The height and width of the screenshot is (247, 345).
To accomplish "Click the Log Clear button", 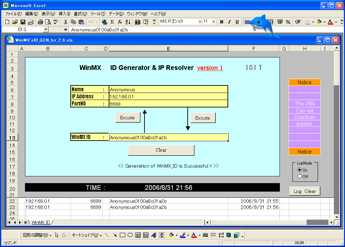I will pos(305,191).
